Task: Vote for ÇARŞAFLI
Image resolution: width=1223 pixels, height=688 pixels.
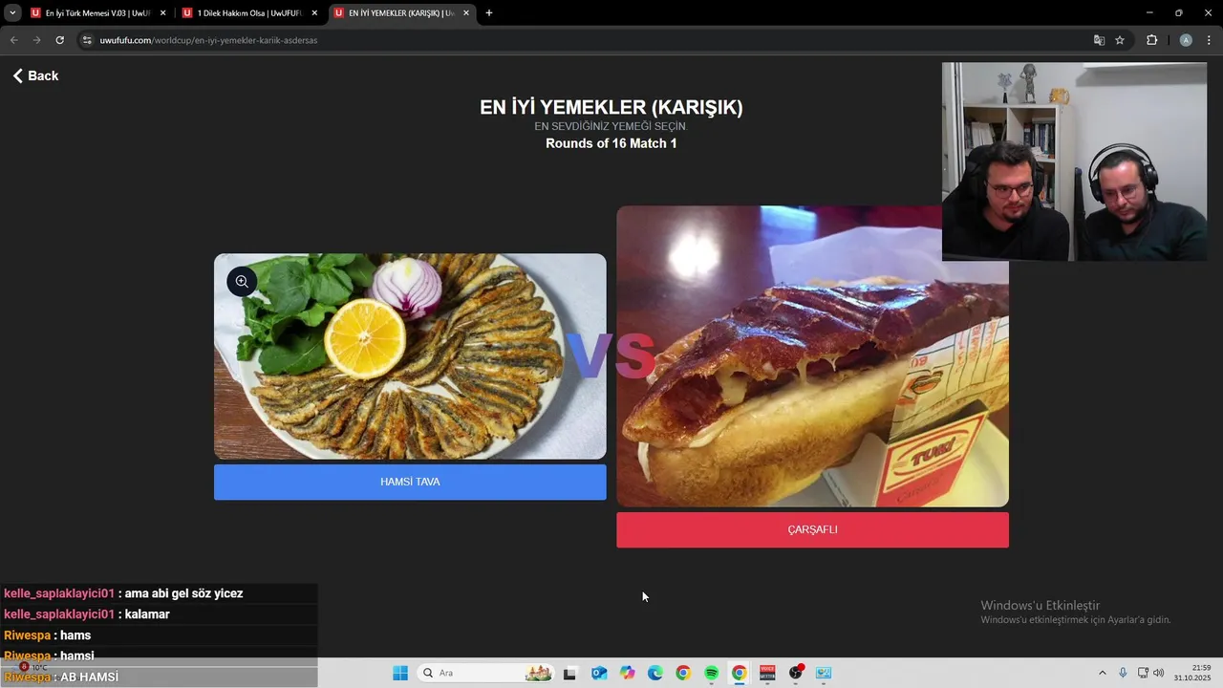Action: coord(812,529)
